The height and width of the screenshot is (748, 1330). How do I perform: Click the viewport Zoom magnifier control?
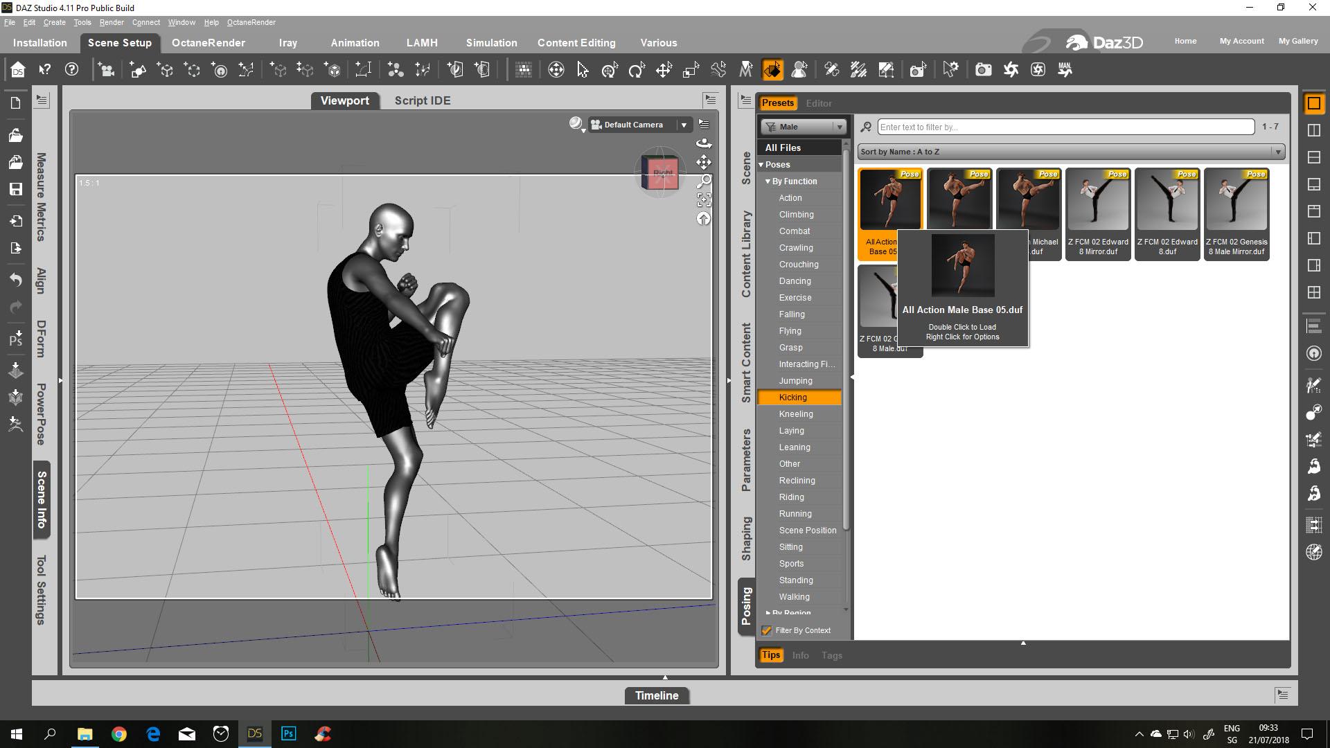[x=704, y=181]
